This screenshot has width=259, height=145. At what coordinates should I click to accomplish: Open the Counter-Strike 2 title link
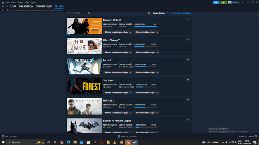point(112,20)
